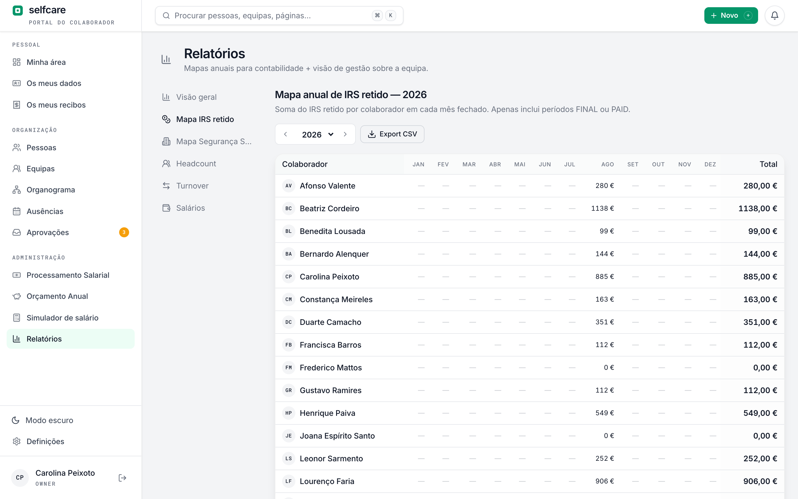This screenshot has width=798, height=499.
Task: Click the selfcare logo icon
Action: 17,11
